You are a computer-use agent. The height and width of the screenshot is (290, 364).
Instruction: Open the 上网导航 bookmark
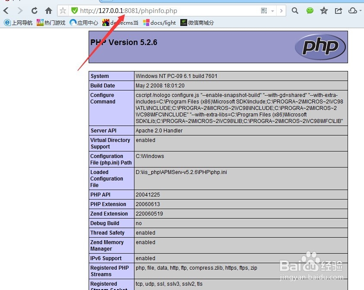[x=18, y=23]
